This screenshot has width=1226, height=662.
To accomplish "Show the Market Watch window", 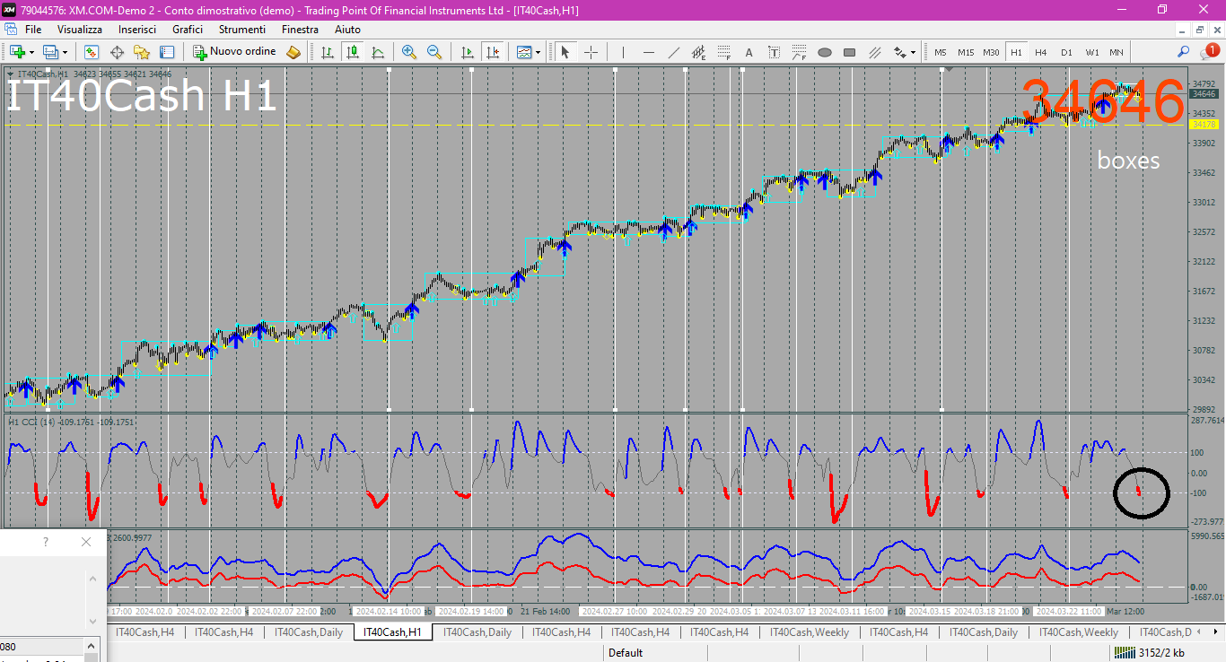I will pos(92,52).
